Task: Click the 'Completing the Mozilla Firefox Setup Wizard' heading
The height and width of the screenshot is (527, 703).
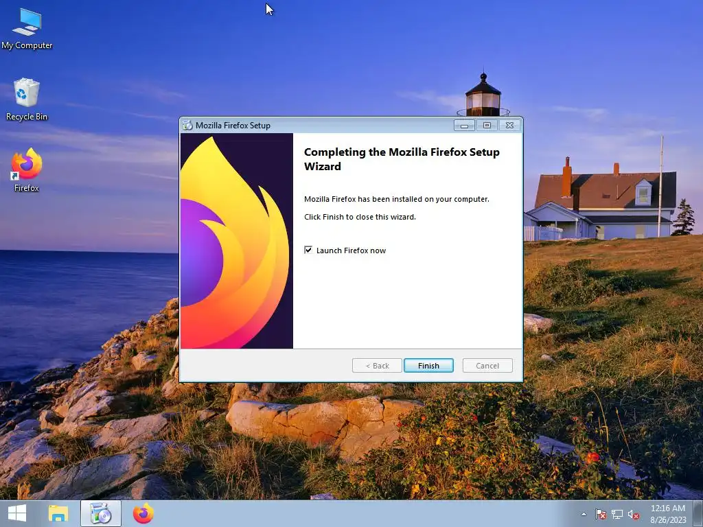Action: (402, 159)
